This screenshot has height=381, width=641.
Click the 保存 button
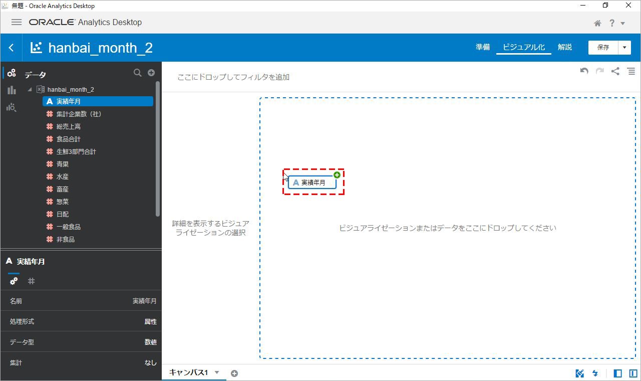[x=603, y=47]
